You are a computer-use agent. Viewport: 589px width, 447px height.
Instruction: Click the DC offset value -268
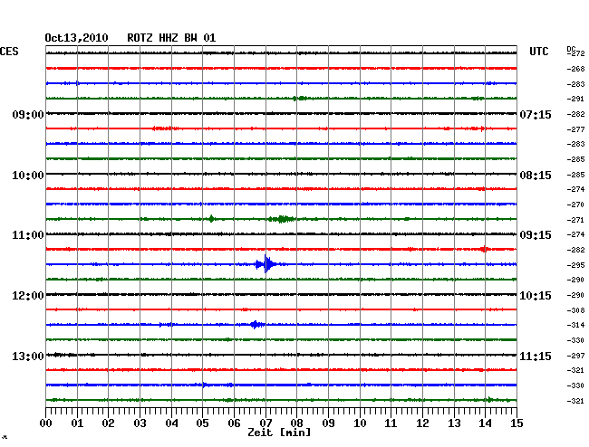(575, 69)
